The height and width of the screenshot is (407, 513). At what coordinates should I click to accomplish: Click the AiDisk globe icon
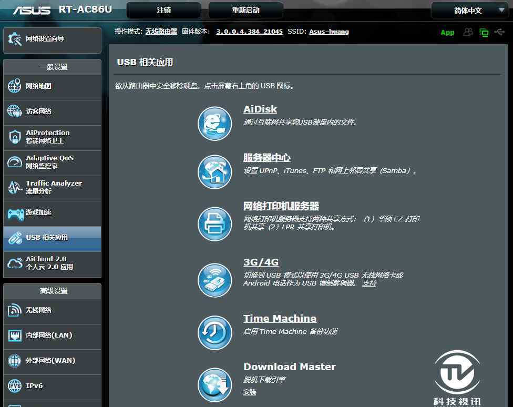[x=214, y=124]
